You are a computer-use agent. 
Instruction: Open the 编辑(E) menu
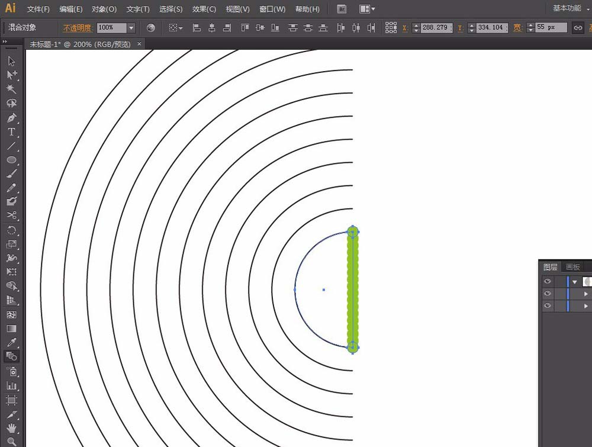point(71,9)
